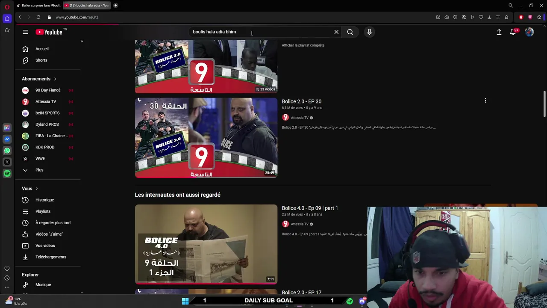Image resolution: width=547 pixels, height=308 pixels.
Task: Open the YouTube upload/create icon
Action: (499, 32)
